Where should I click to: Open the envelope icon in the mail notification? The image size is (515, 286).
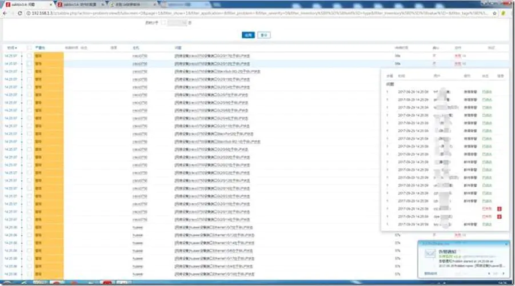pos(430,253)
